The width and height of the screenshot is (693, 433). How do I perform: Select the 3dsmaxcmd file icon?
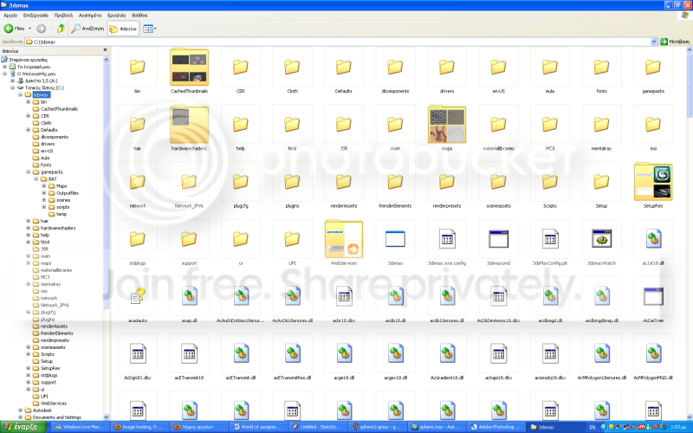(499, 239)
